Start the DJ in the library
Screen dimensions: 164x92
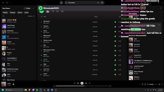tap(18, 37)
